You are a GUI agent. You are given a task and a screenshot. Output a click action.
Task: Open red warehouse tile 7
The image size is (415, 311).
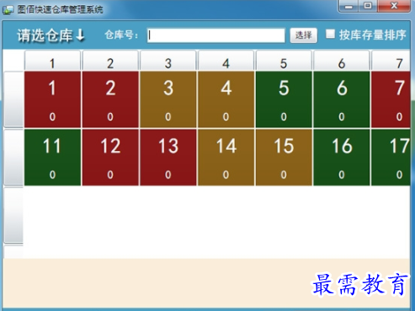click(x=391, y=99)
